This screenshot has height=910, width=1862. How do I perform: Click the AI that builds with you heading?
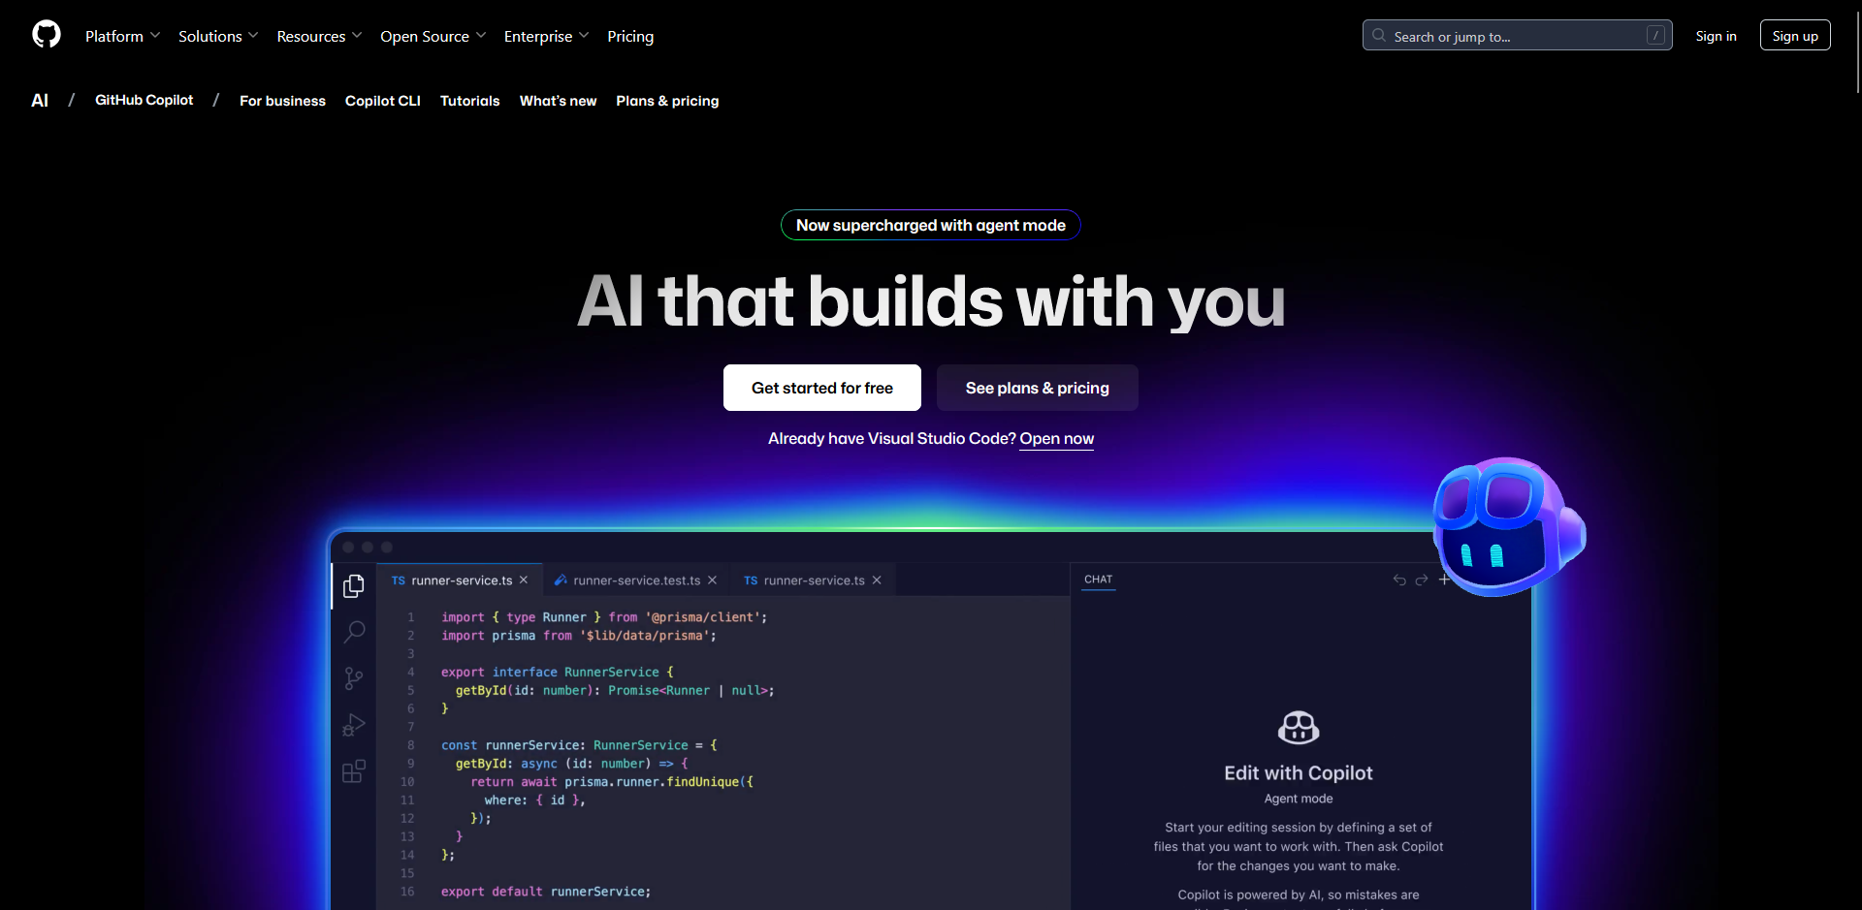931,301
